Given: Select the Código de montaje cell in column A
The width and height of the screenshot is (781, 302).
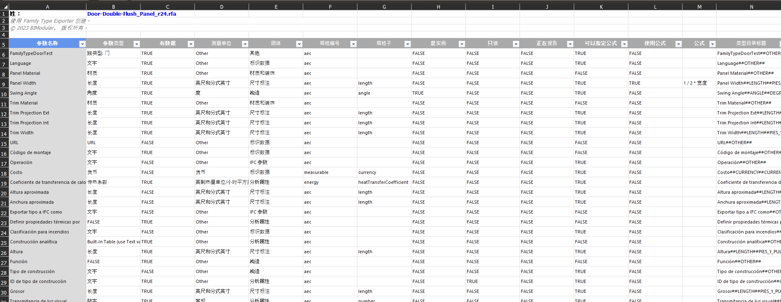Looking at the screenshot, I should coord(48,152).
